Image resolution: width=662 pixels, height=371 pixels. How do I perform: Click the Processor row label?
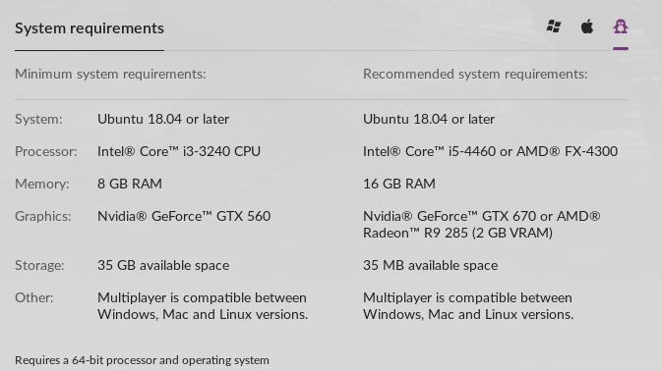(x=46, y=151)
